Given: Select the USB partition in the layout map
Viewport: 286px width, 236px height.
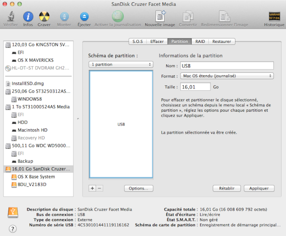Looking at the screenshot, I should [x=121, y=124].
